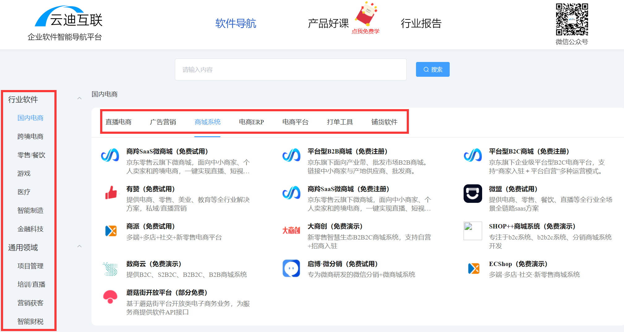The image size is (624, 332).
Task: Select the 商城系统 tab
Action: coord(207,122)
